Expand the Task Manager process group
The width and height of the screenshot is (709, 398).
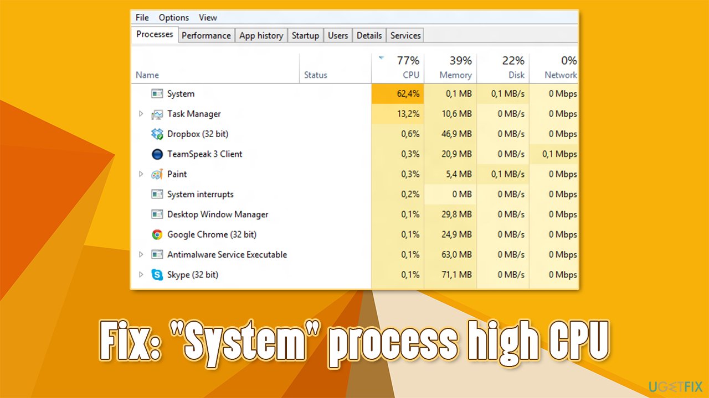tap(141, 113)
